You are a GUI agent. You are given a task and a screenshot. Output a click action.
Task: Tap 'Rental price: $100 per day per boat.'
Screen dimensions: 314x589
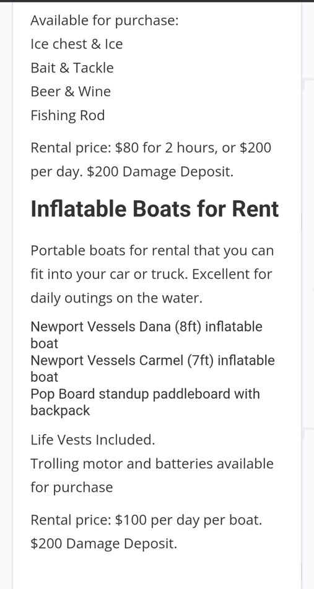pyautogui.click(x=146, y=520)
